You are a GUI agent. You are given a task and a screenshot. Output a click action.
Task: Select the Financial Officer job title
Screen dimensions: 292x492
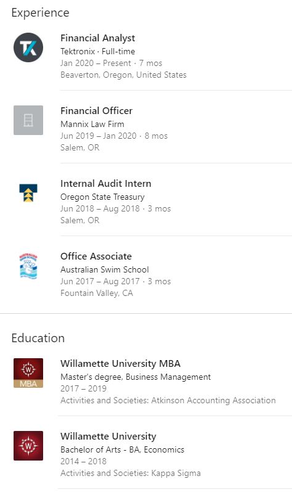[96, 111]
